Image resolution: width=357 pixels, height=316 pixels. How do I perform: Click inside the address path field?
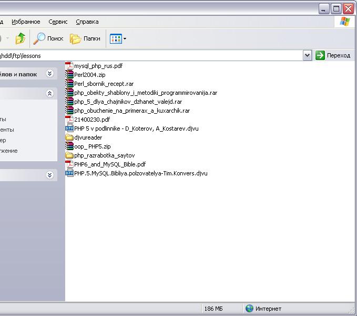pyautogui.click(x=158, y=55)
